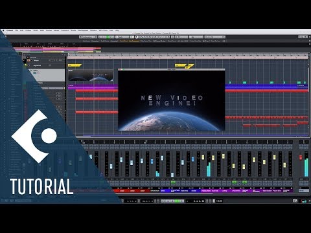Open the Apple menu
The width and height of the screenshot is (311, 233).
pyautogui.click(x=3, y=30)
